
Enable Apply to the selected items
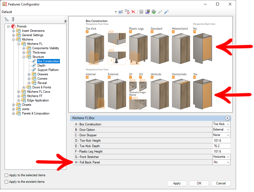pyautogui.click(x=7, y=175)
